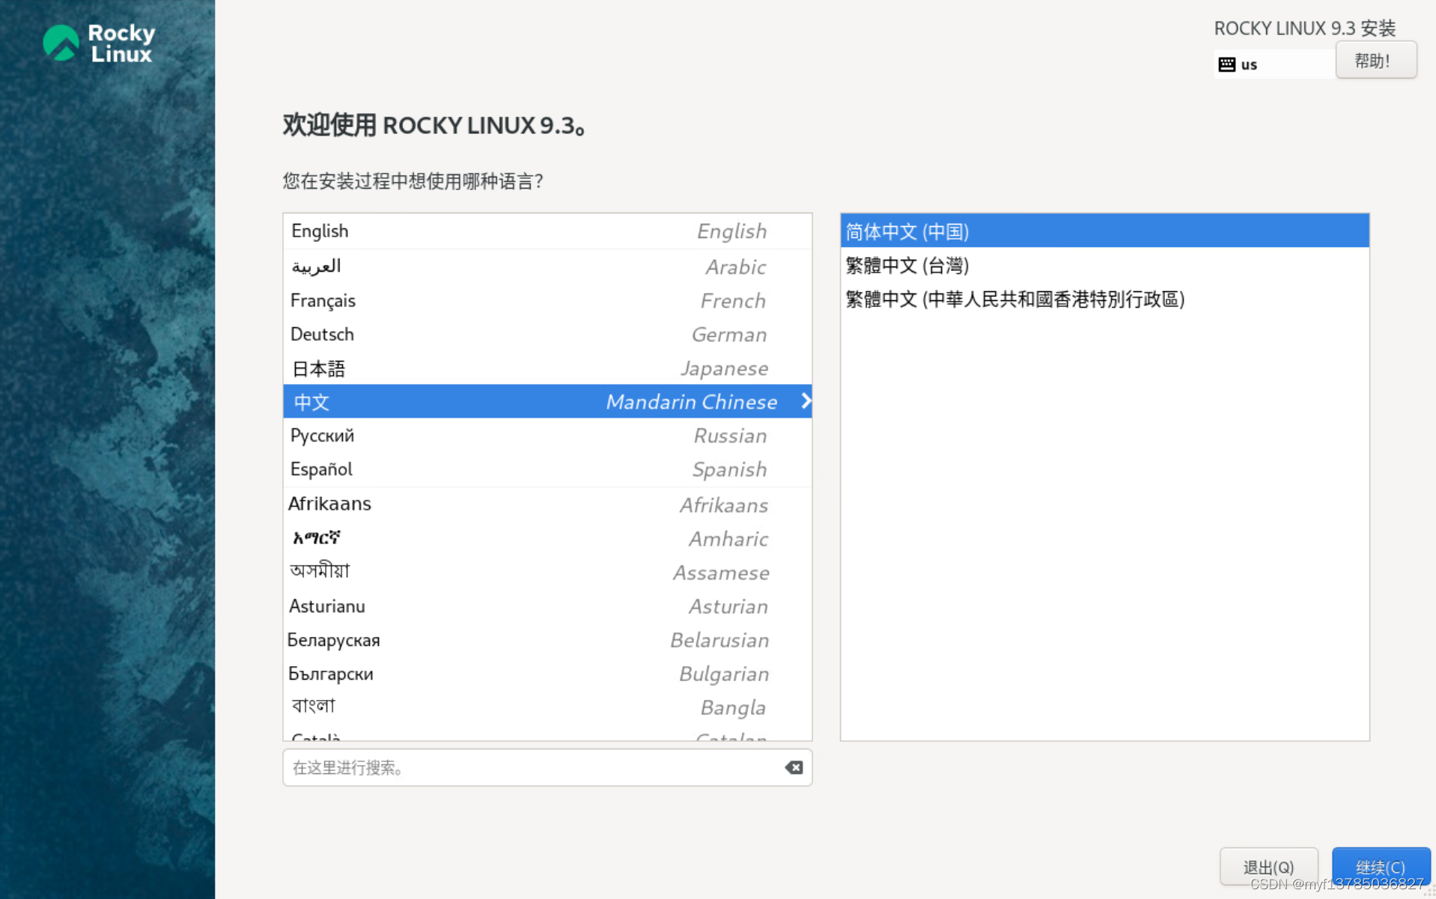1436x899 pixels.
Task: Pick Русский Russian language
Action: 547,435
